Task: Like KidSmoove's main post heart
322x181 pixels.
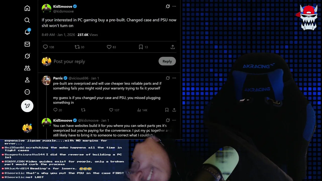Action: 109,47
